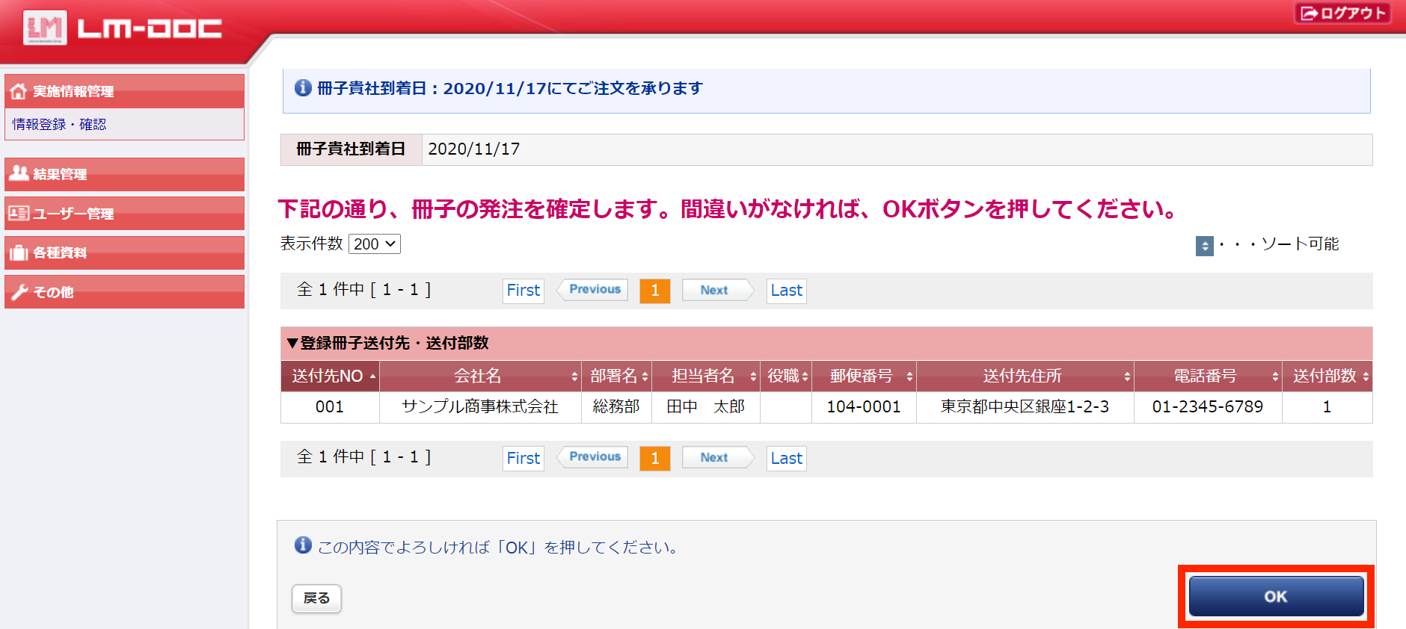Screen dimensions: 1406x629
Task: Click the 戻る back button
Action: [x=316, y=598]
